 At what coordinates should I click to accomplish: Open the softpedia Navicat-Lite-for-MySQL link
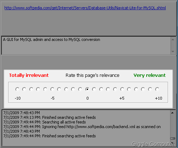point(85,8)
